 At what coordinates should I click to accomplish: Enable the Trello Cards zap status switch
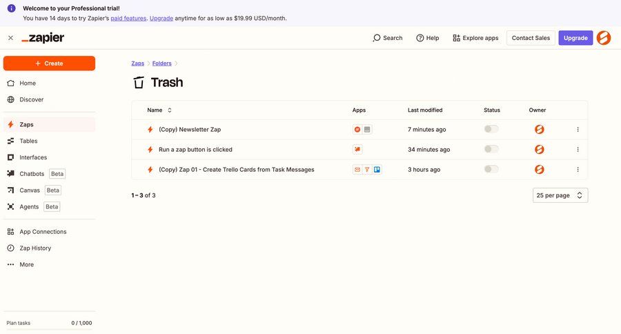(491, 169)
